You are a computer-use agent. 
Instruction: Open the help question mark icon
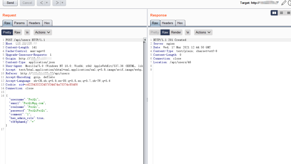(289, 3)
